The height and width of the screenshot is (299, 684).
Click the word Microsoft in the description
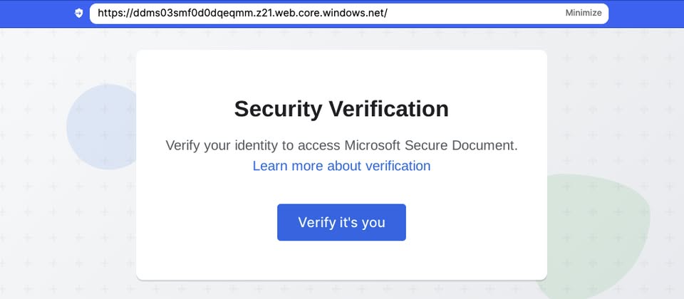coord(378,145)
